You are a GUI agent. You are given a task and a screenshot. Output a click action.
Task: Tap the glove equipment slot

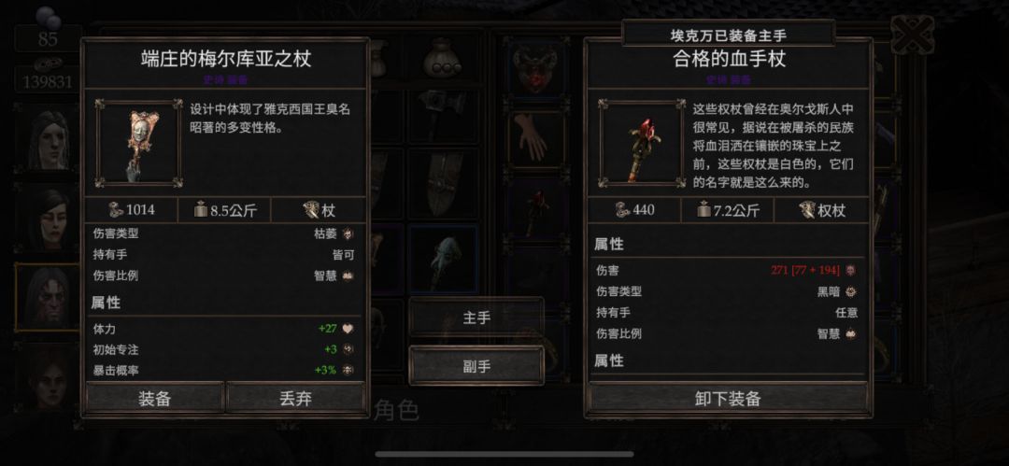pos(533,138)
